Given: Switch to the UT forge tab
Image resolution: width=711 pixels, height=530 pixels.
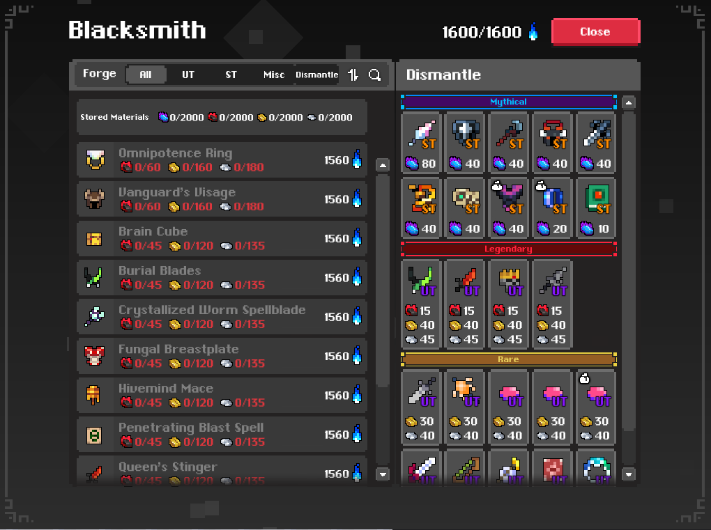Looking at the screenshot, I should pyautogui.click(x=188, y=75).
